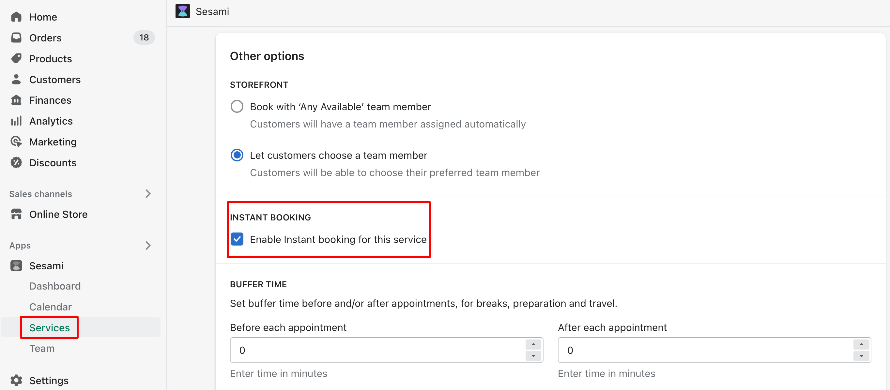Image resolution: width=890 pixels, height=390 pixels.
Task: Increase Before each appointment buffer value
Action: [533, 344]
